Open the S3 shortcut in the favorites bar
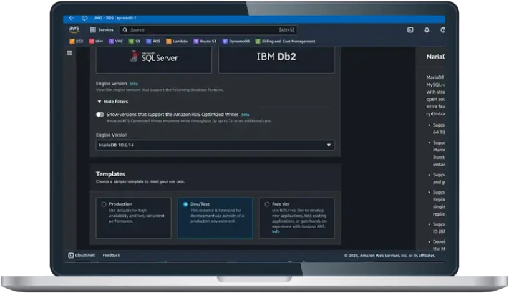Image resolution: width=509 pixels, height=293 pixels. (x=134, y=41)
